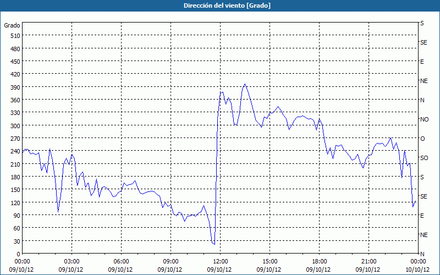This screenshot has height=275, width=440.
Task: Click the 21:00 label on the time axis
Action: point(369,262)
